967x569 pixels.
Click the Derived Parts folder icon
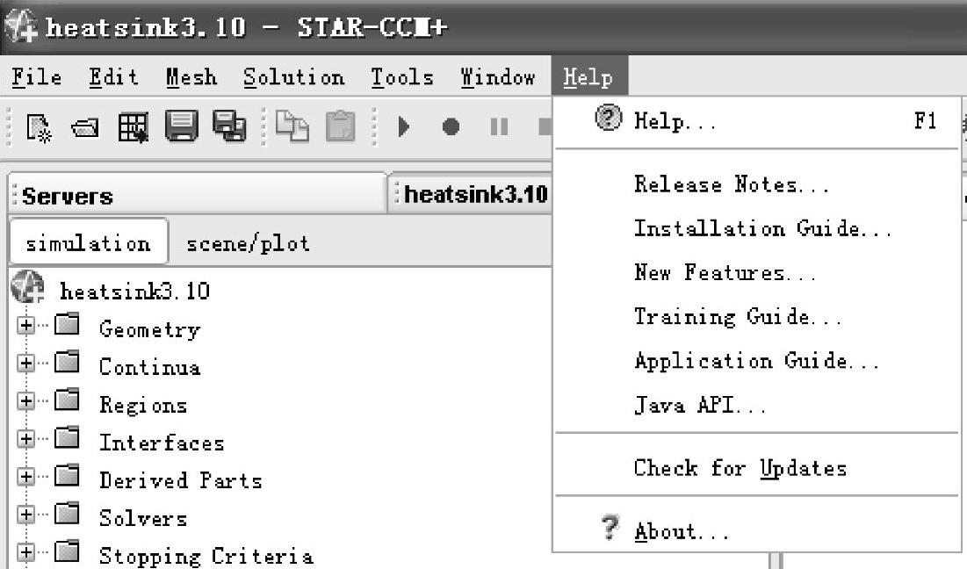click(x=67, y=475)
